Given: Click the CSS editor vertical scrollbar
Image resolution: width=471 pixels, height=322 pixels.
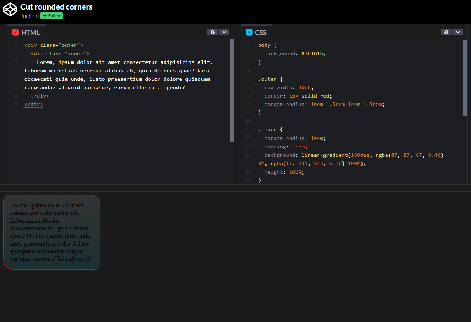Looking at the screenshot, I should pyautogui.click(x=465, y=77).
